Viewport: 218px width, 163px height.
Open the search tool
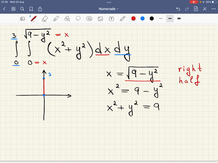pyautogui.click(x=22, y=9)
